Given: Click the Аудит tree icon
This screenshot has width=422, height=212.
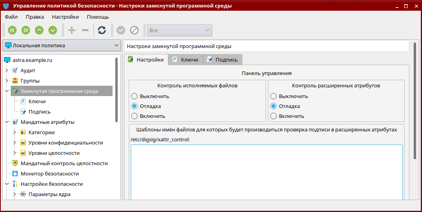Looking at the screenshot, I should (15, 70).
